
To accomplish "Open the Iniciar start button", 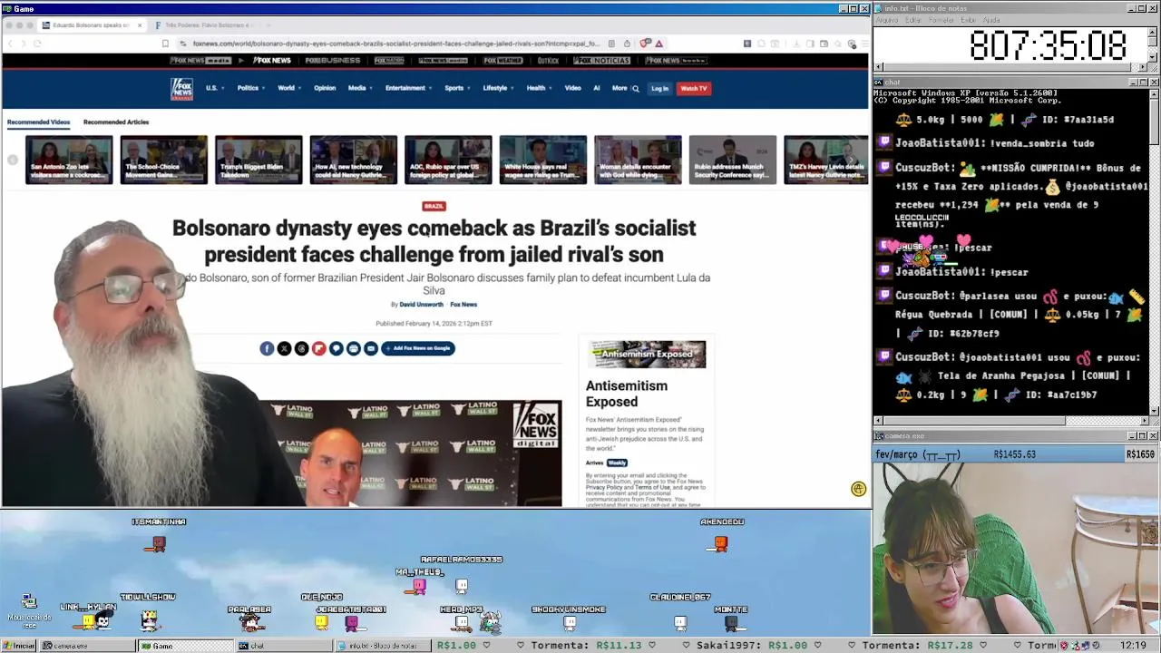I will coord(19,646).
